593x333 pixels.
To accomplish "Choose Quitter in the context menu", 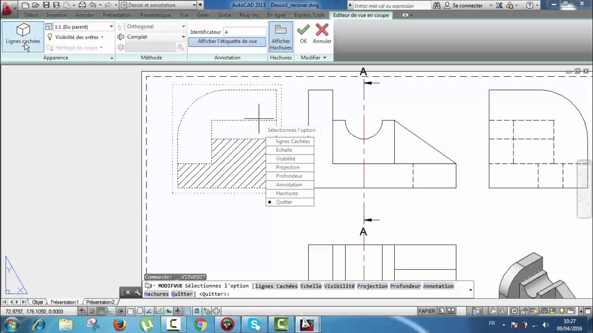I will pyautogui.click(x=290, y=202).
